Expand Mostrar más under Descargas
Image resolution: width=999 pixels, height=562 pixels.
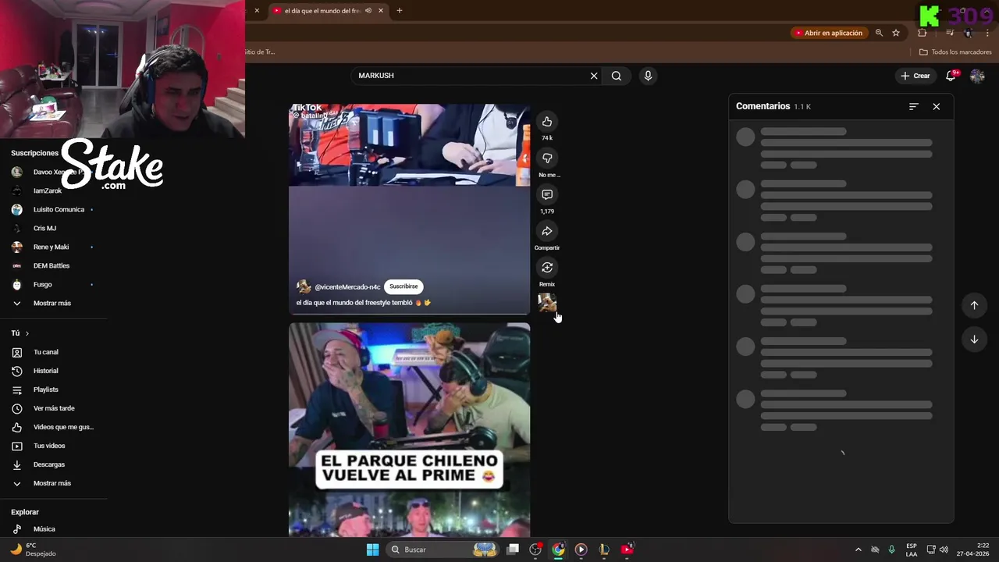pyautogui.click(x=53, y=483)
